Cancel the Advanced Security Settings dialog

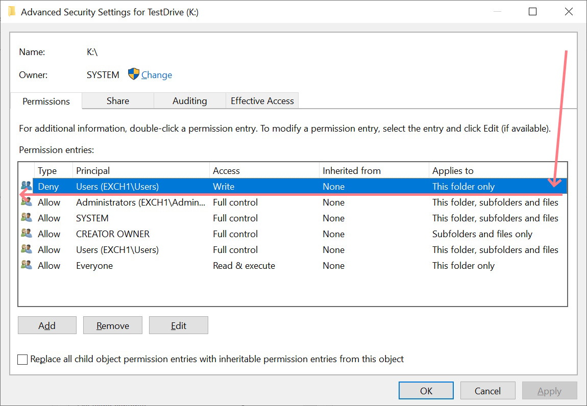487,391
